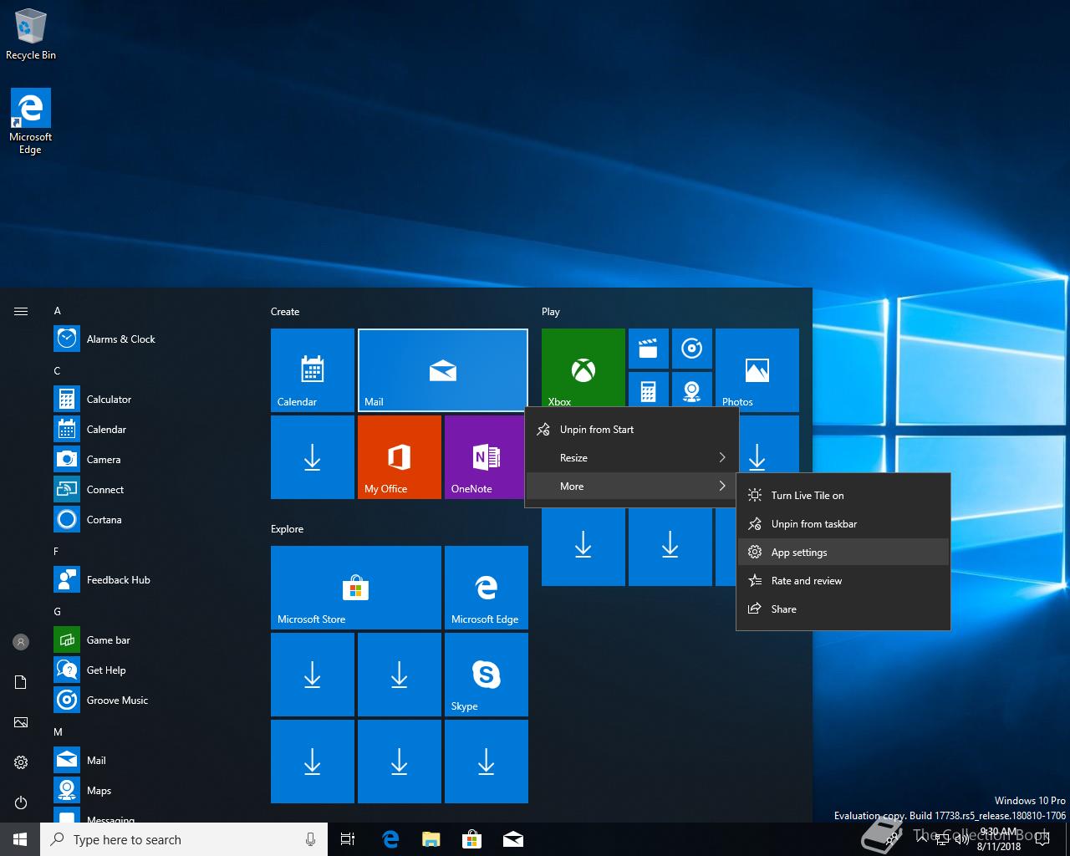
Task: Click the Play group header
Action: tap(550, 311)
